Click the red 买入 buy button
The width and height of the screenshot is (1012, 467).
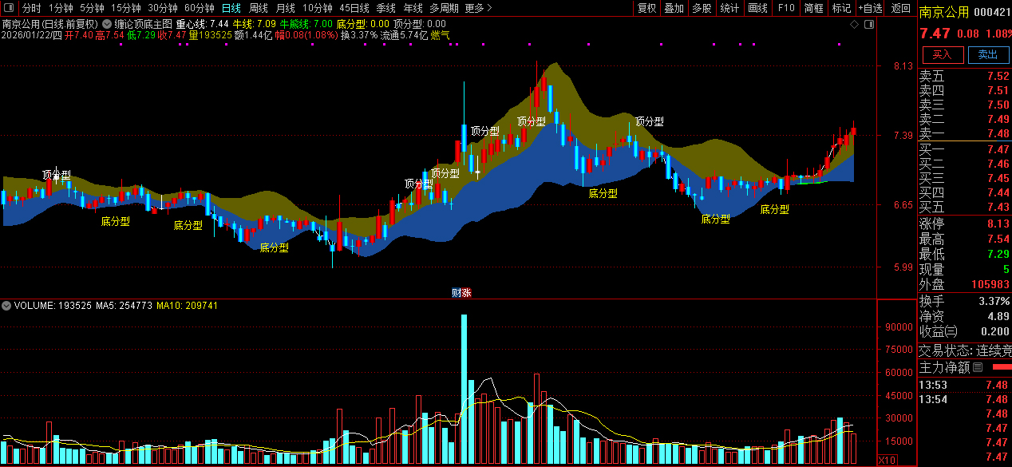(x=943, y=54)
